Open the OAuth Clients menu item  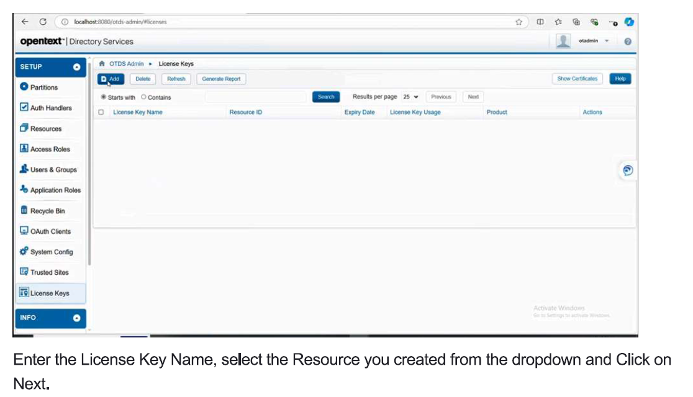[50, 231]
